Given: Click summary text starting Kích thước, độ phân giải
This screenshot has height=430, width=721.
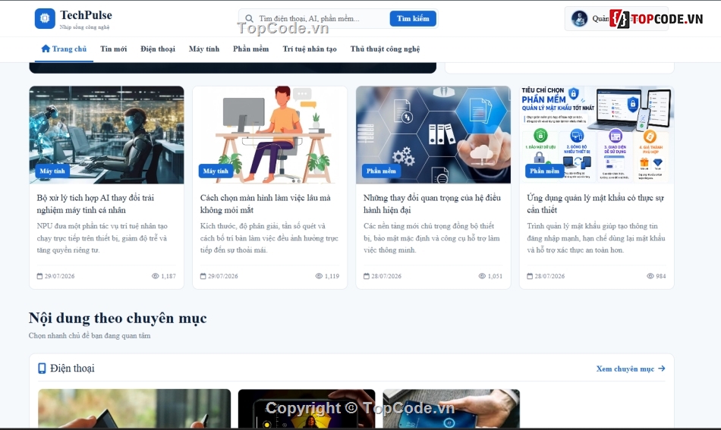Looking at the screenshot, I should coord(269,238).
